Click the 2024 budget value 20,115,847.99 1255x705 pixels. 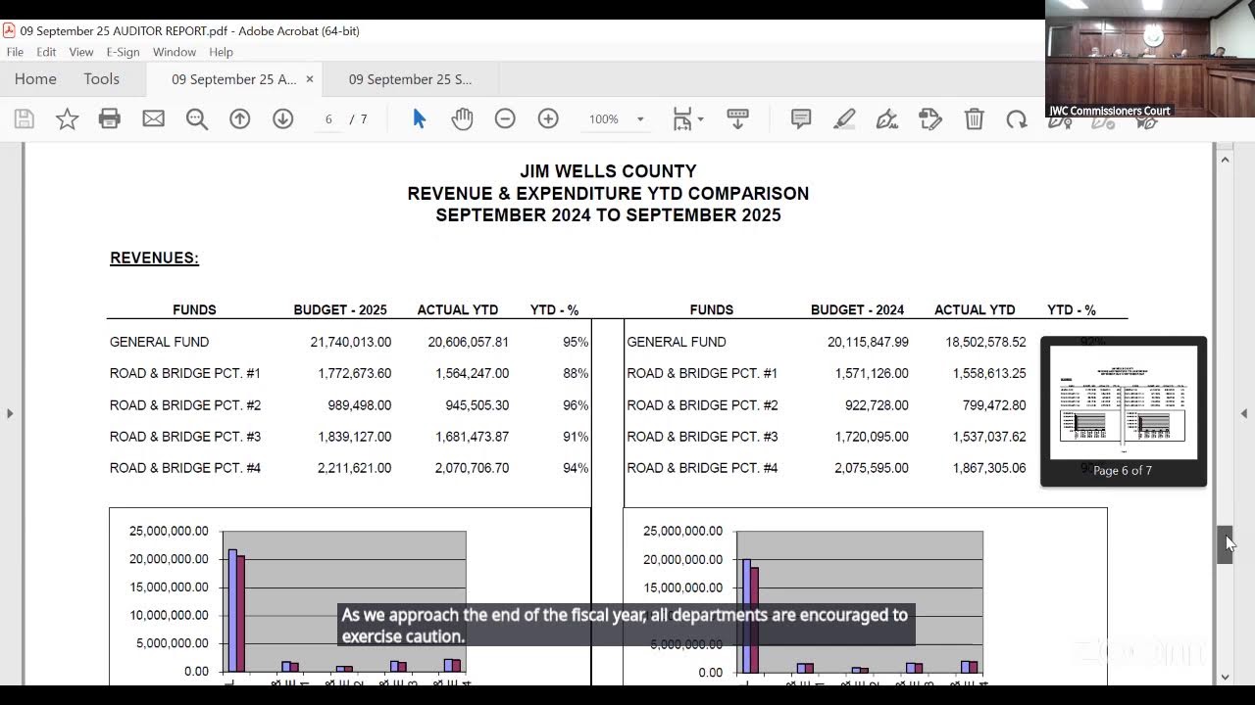868,343
